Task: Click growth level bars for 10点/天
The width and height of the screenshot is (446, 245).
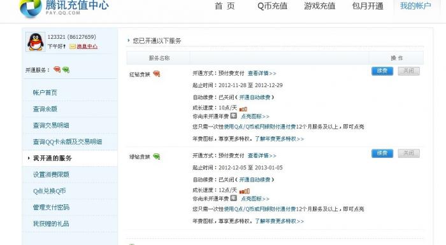Action: (243, 109)
